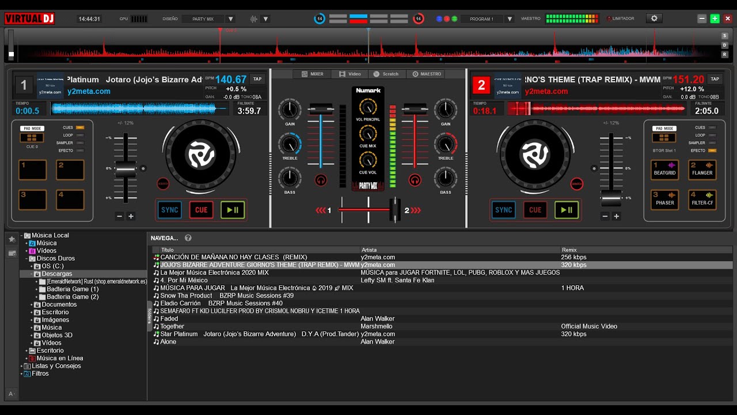Activate the Beatgrid effect pad on deck 2
The width and height of the screenshot is (737, 415).
pyautogui.click(x=664, y=170)
